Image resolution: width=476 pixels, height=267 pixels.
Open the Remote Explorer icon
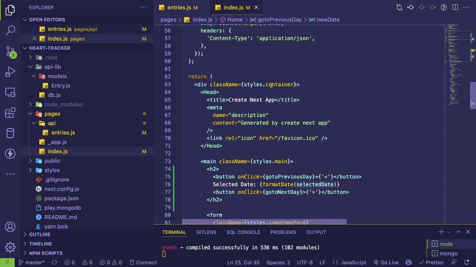[10, 92]
